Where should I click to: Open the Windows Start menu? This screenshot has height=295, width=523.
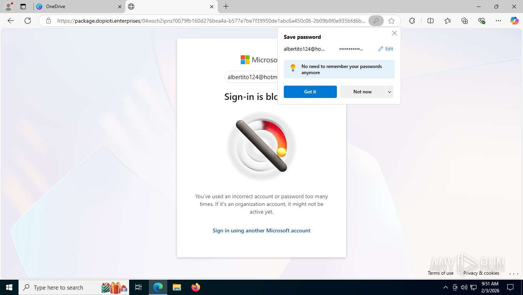click(x=9, y=287)
